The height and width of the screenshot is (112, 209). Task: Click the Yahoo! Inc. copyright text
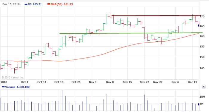pos(13,77)
